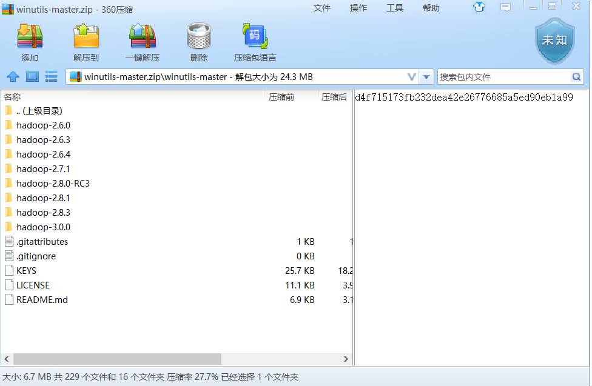
Task: Click the V chevron in the path bar
Action: 412,77
